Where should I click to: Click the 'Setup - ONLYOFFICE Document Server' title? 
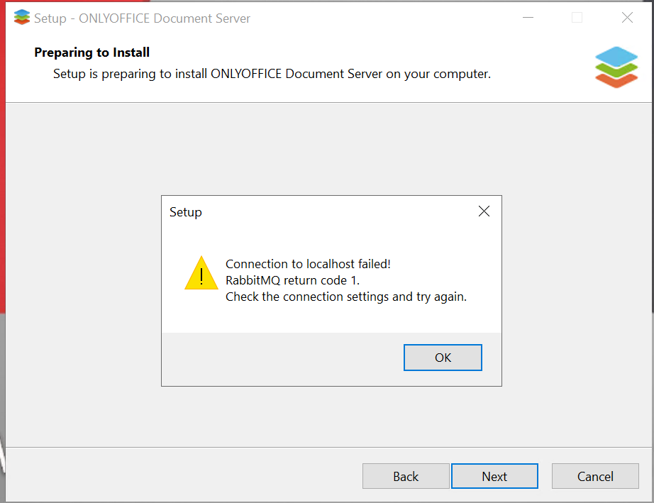pyautogui.click(x=142, y=18)
